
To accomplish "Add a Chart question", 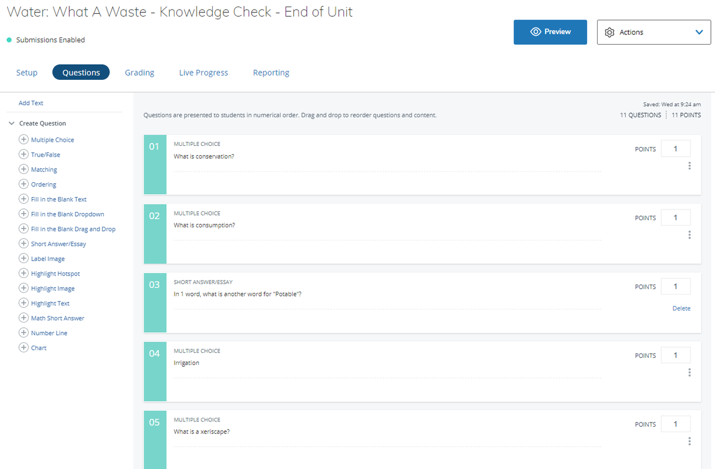I will coord(39,348).
